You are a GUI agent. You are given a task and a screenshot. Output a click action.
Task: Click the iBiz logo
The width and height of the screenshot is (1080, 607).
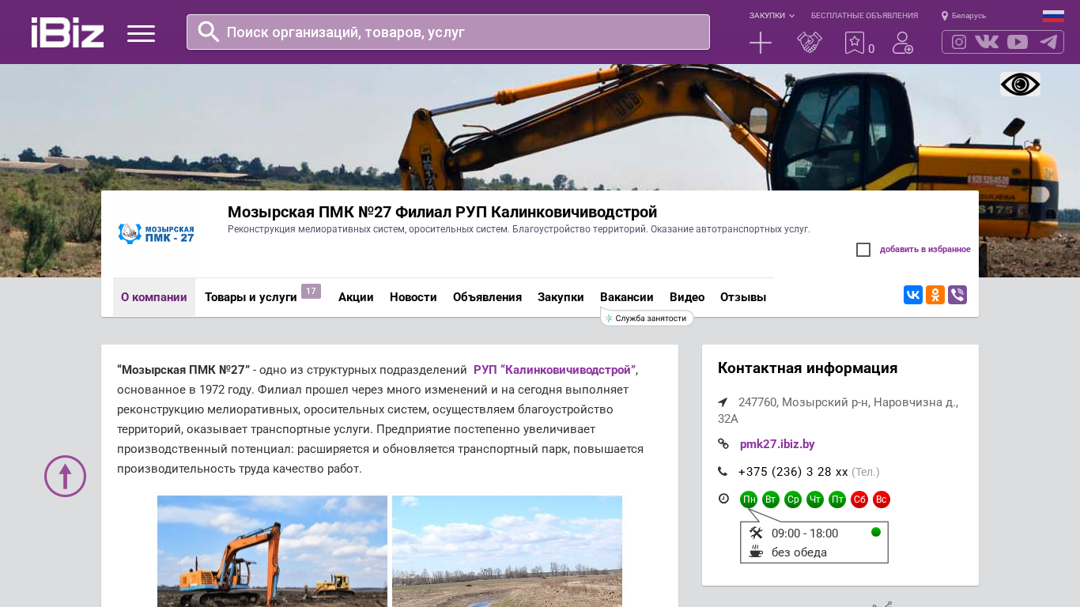(x=67, y=32)
